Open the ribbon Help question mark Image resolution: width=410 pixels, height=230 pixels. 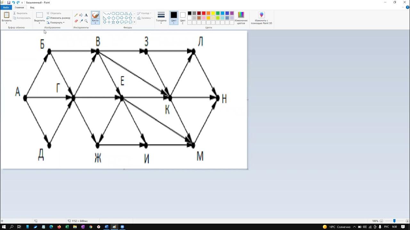pos(407,7)
